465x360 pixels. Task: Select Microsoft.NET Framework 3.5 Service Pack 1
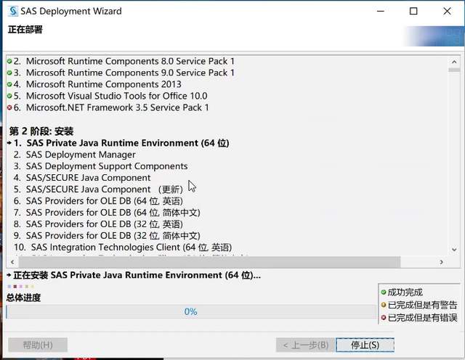118,107
